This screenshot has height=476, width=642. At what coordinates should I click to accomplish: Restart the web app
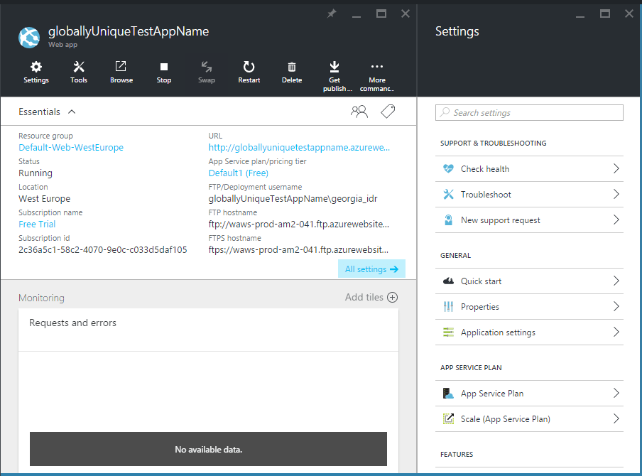(x=249, y=72)
